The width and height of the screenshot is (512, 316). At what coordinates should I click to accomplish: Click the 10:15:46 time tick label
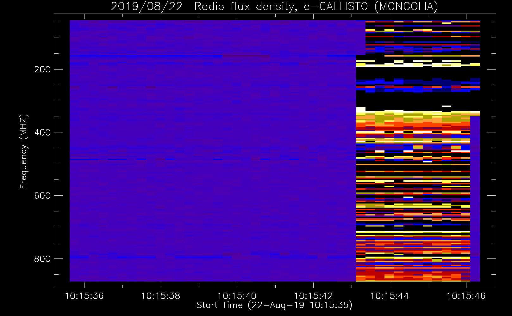point(466,296)
